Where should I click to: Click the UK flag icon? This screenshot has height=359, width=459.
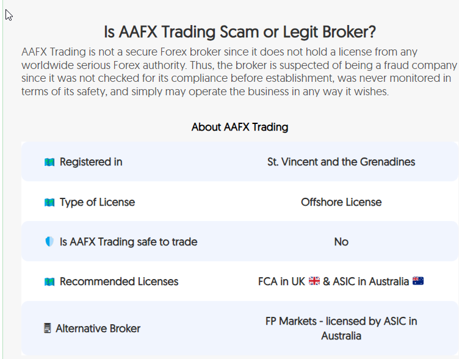pyautogui.click(x=314, y=281)
